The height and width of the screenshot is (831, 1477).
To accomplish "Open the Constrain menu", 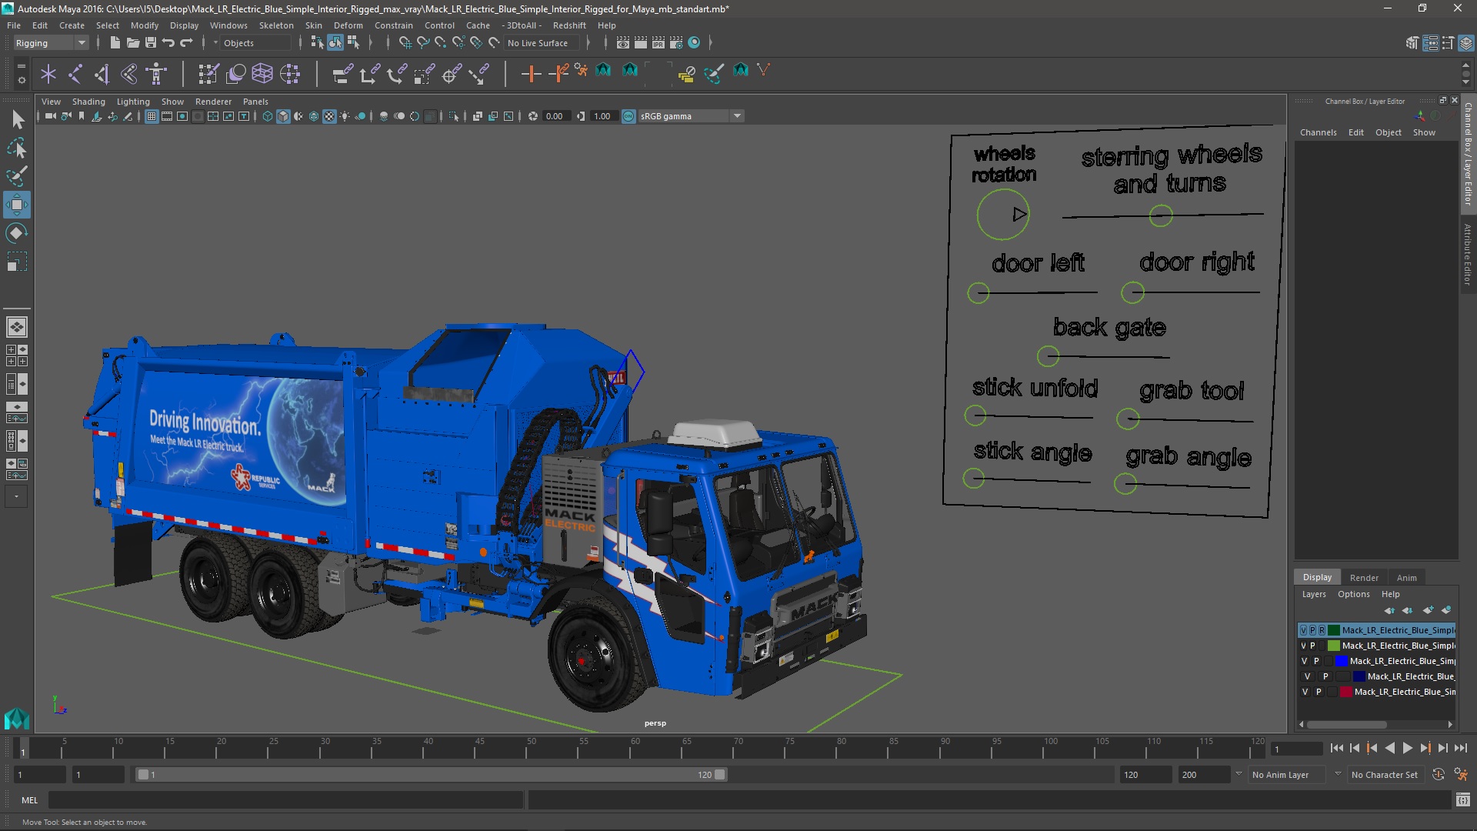I will coord(393,25).
